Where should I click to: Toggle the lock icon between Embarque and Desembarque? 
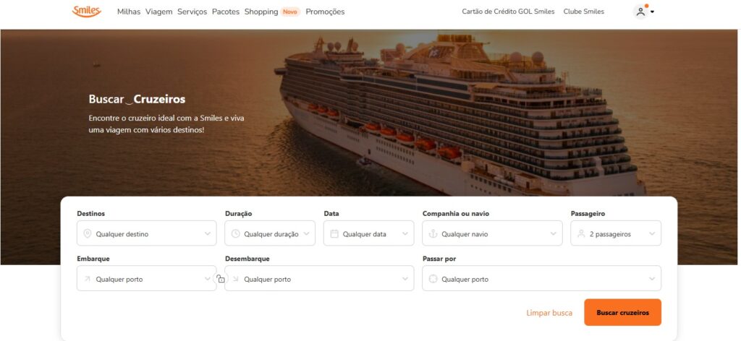point(221,279)
